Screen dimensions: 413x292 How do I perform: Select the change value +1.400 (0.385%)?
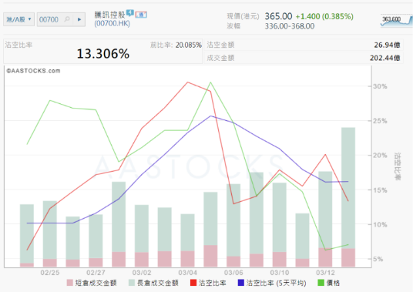click(324, 17)
